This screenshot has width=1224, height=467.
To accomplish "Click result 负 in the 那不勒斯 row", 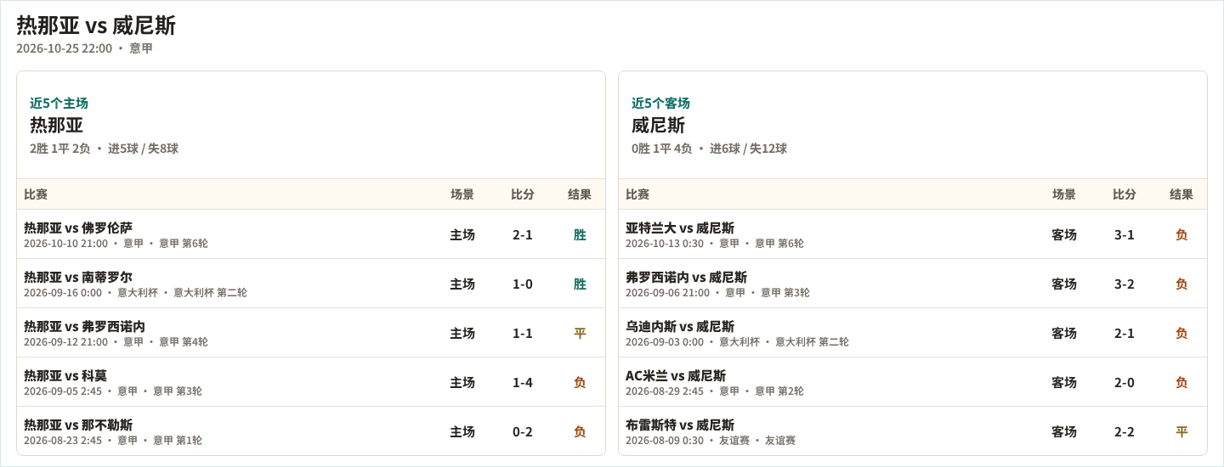I will pyautogui.click(x=580, y=431).
